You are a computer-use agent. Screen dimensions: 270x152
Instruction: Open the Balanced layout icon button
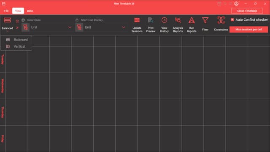coord(7,20)
